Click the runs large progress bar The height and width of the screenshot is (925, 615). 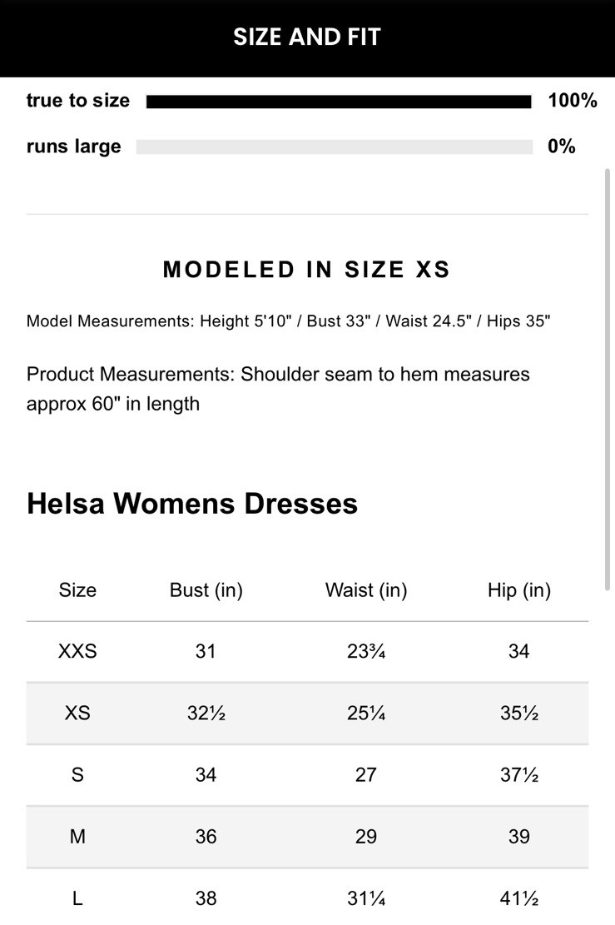334,147
